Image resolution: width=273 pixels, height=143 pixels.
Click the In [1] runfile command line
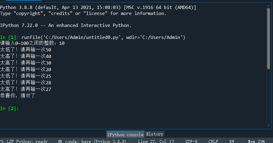(103, 37)
